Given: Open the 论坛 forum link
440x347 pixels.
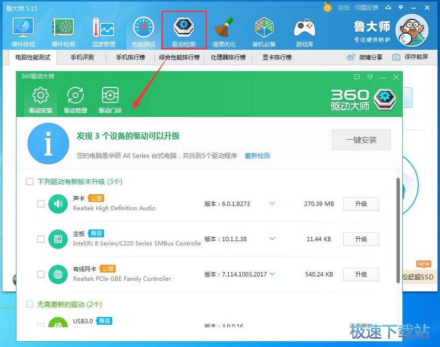Looking at the screenshot, I should coord(344,8).
